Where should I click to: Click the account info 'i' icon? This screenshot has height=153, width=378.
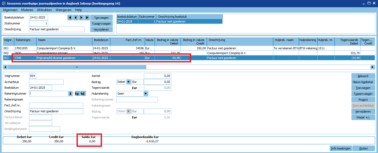[x=71, y=94]
